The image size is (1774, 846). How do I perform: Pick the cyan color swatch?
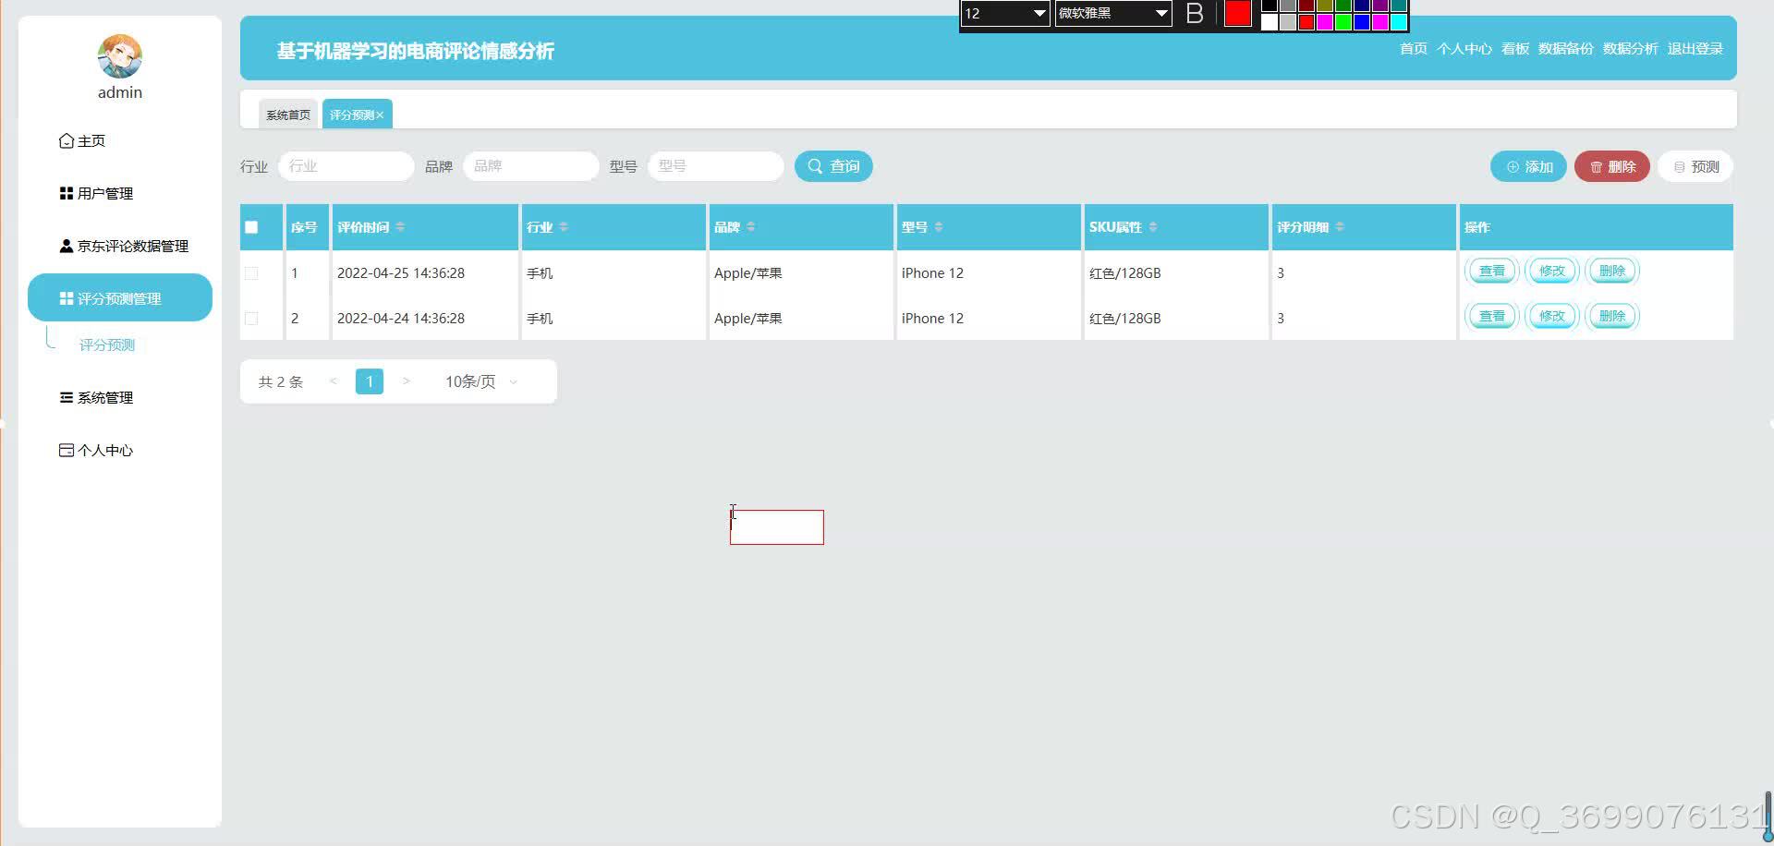pos(1399,22)
